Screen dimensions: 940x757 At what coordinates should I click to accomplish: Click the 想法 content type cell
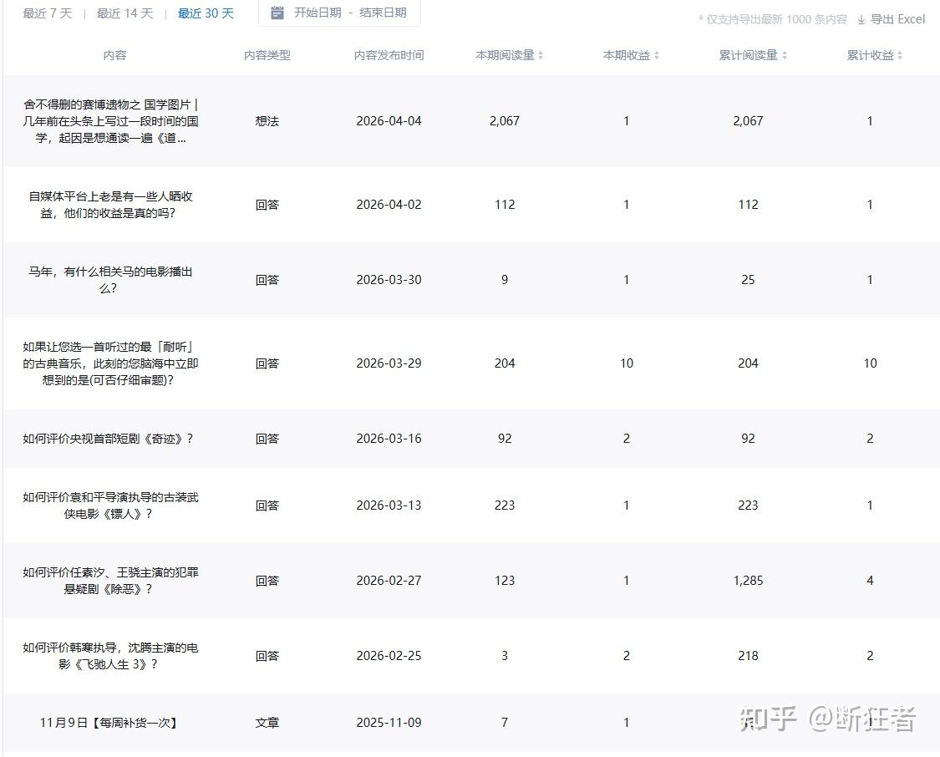tap(267, 121)
